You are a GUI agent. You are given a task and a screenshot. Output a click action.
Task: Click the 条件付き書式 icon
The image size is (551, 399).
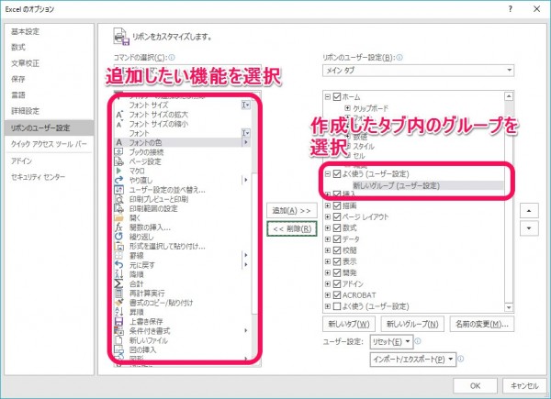pos(119,331)
